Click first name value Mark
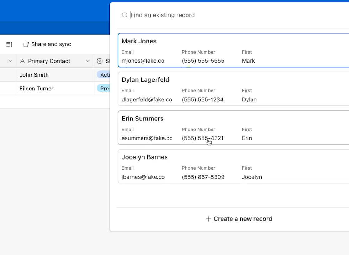The width and height of the screenshot is (349, 255). 248,61
